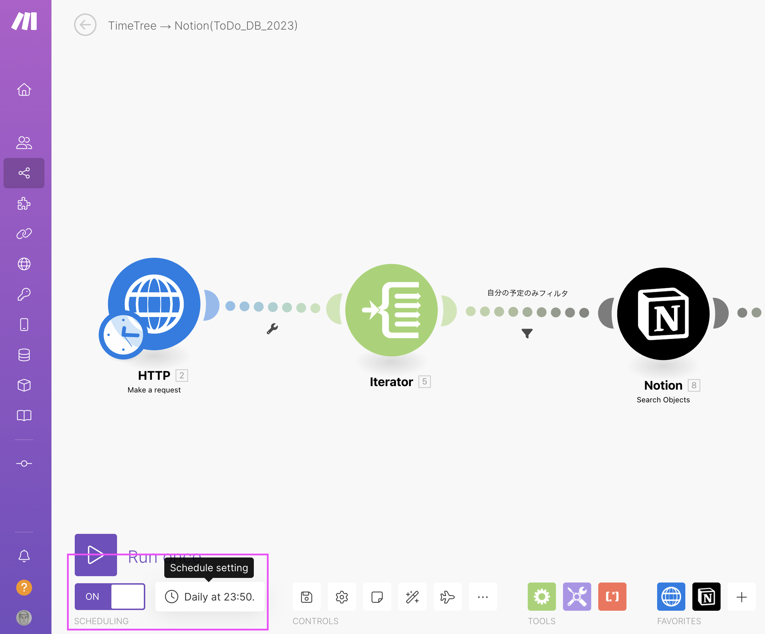Click the Iterator module output connector

(x=449, y=311)
